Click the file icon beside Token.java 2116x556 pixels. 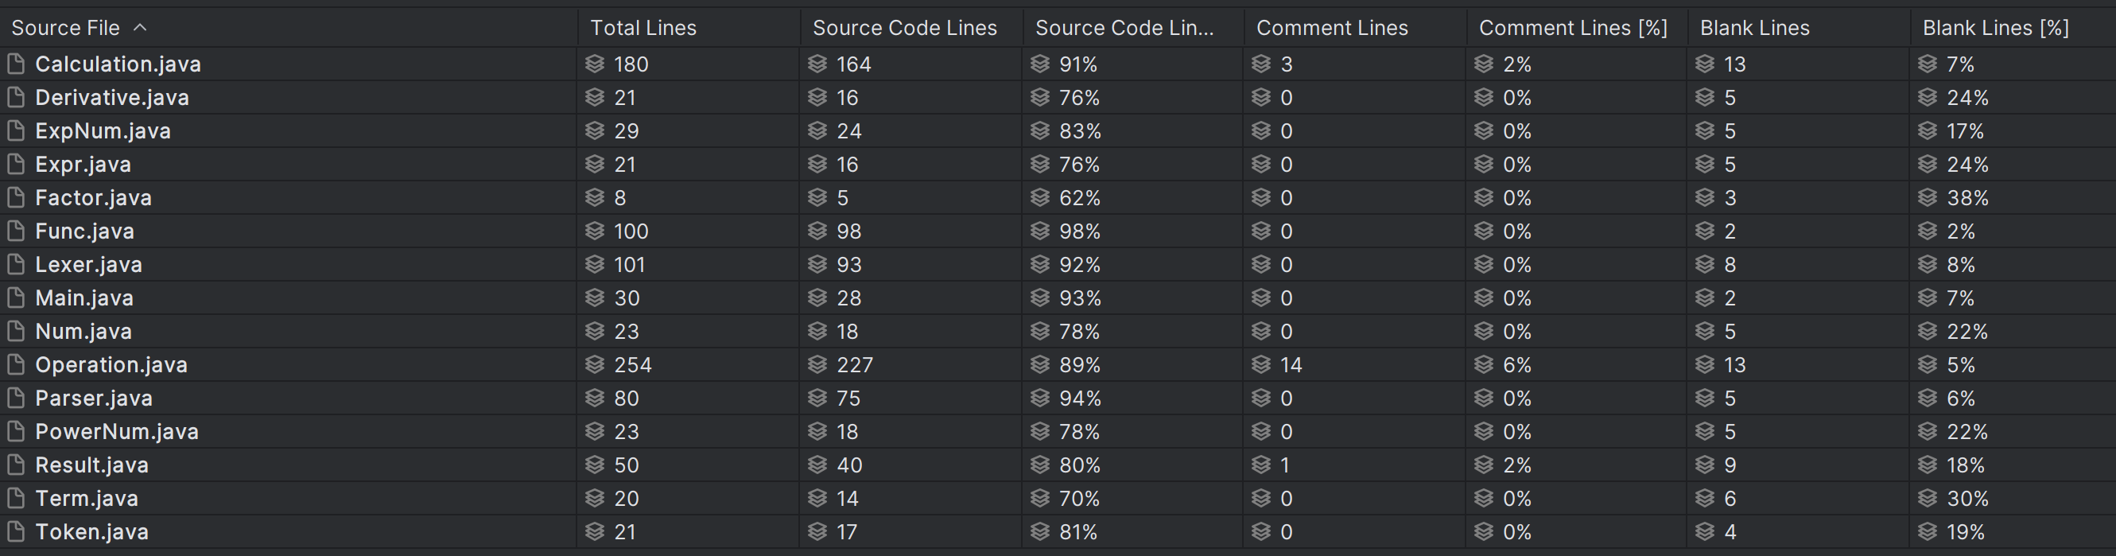(x=16, y=532)
